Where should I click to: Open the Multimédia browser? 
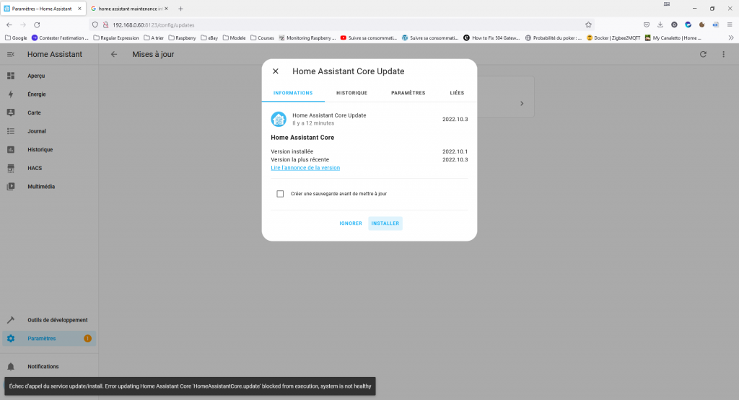coord(49,187)
